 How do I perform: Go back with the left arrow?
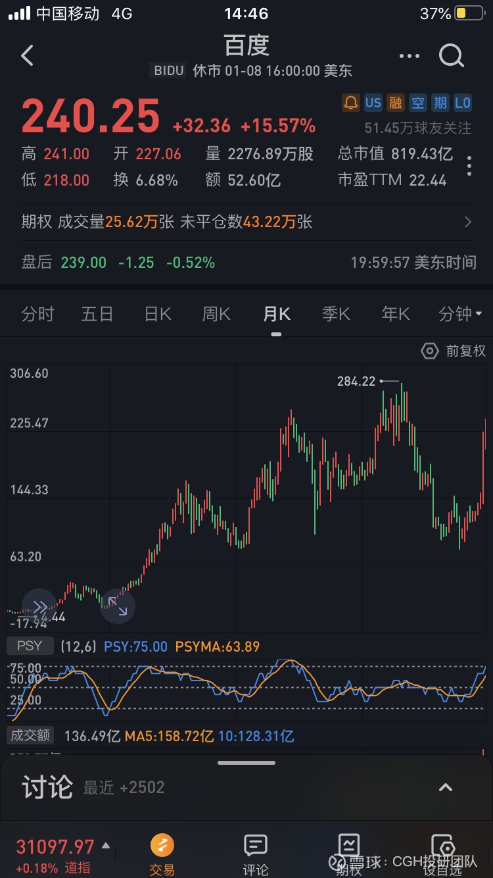(x=27, y=55)
